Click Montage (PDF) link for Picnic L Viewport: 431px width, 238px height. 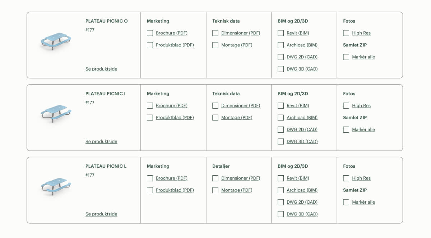click(x=237, y=190)
